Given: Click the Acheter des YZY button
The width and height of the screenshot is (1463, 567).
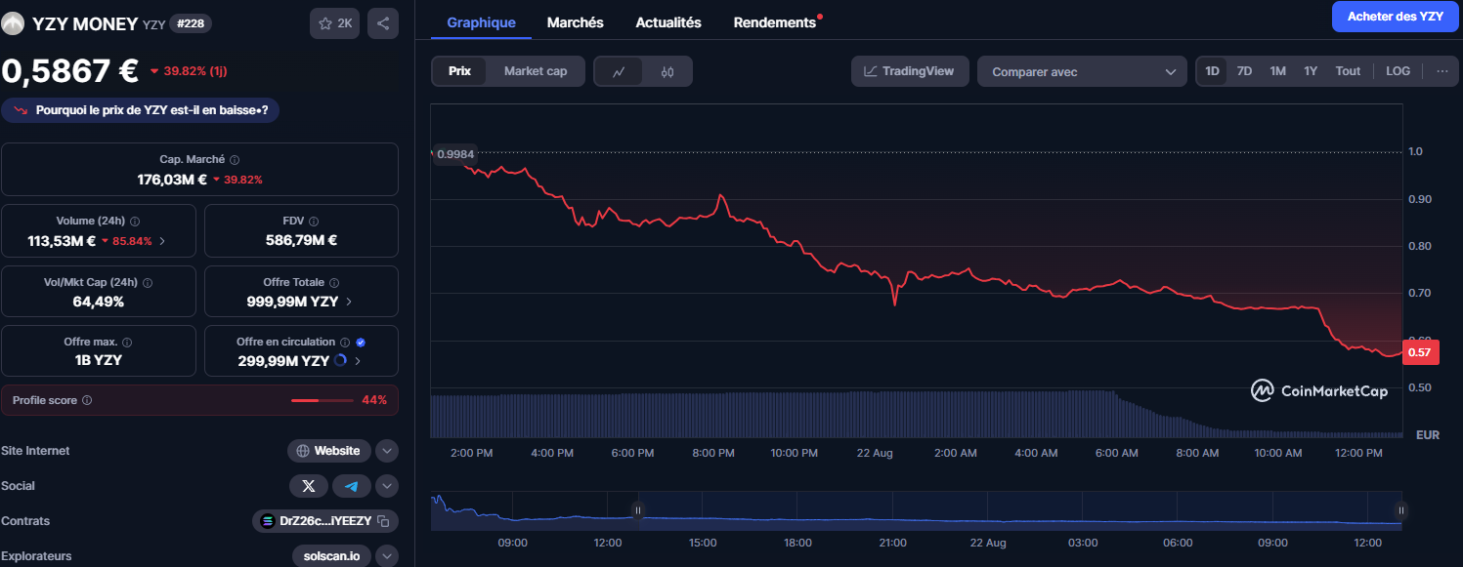Looking at the screenshot, I should click(1395, 17).
